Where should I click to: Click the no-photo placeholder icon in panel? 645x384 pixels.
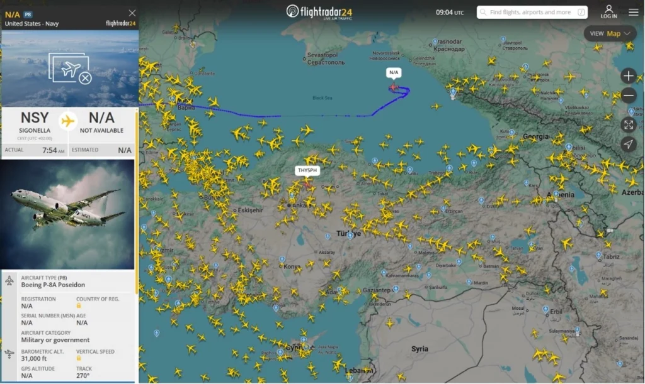[x=70, y=70]
